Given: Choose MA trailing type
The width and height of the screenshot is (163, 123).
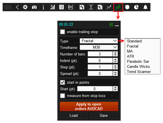Looking at the screenshot, I should pos(130,51).
